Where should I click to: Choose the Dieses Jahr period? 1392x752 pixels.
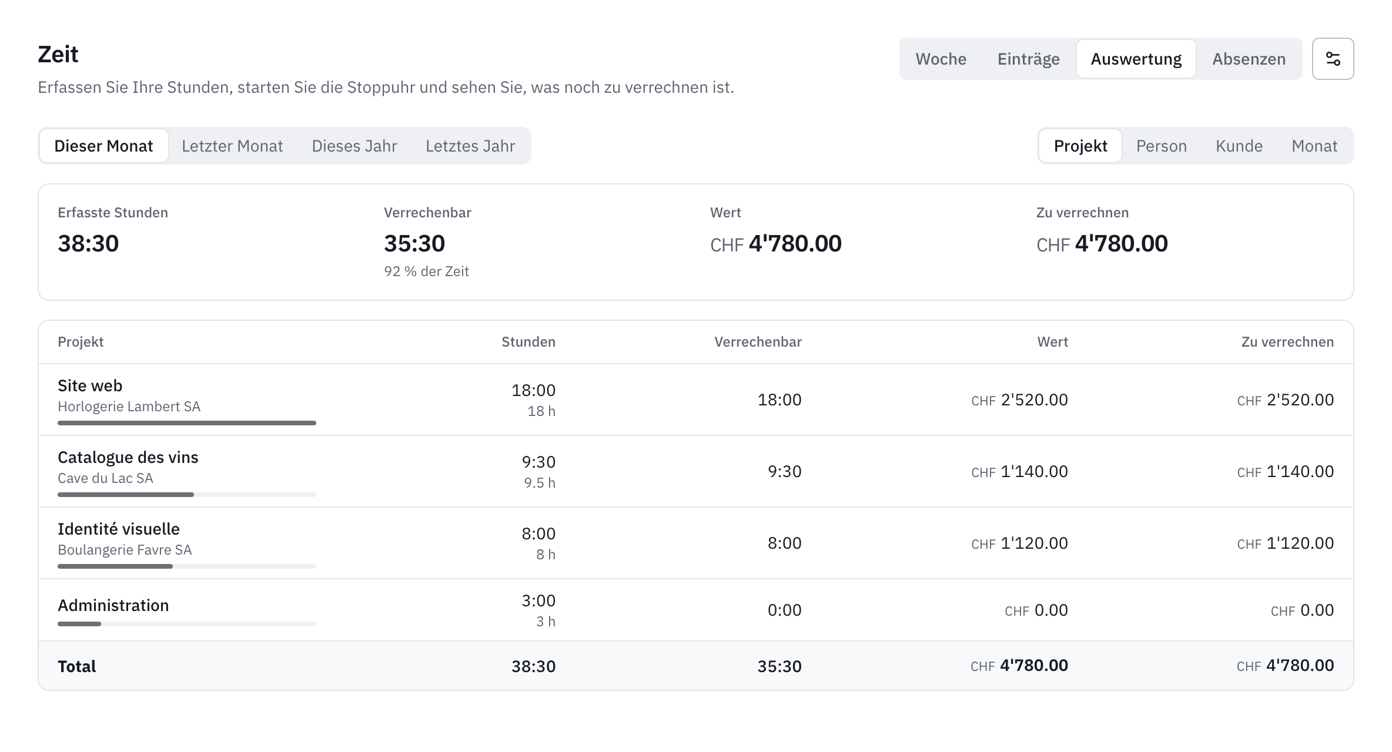354,146
